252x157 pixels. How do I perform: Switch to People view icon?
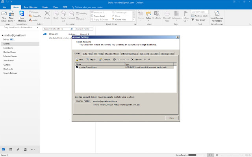[18, 150]
